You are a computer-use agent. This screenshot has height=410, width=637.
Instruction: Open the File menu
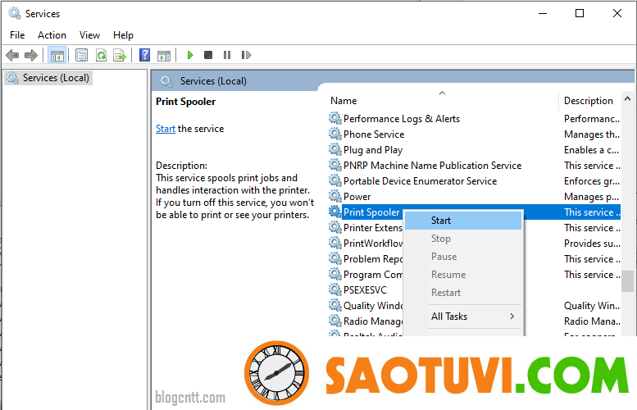(x=17, y=35)
